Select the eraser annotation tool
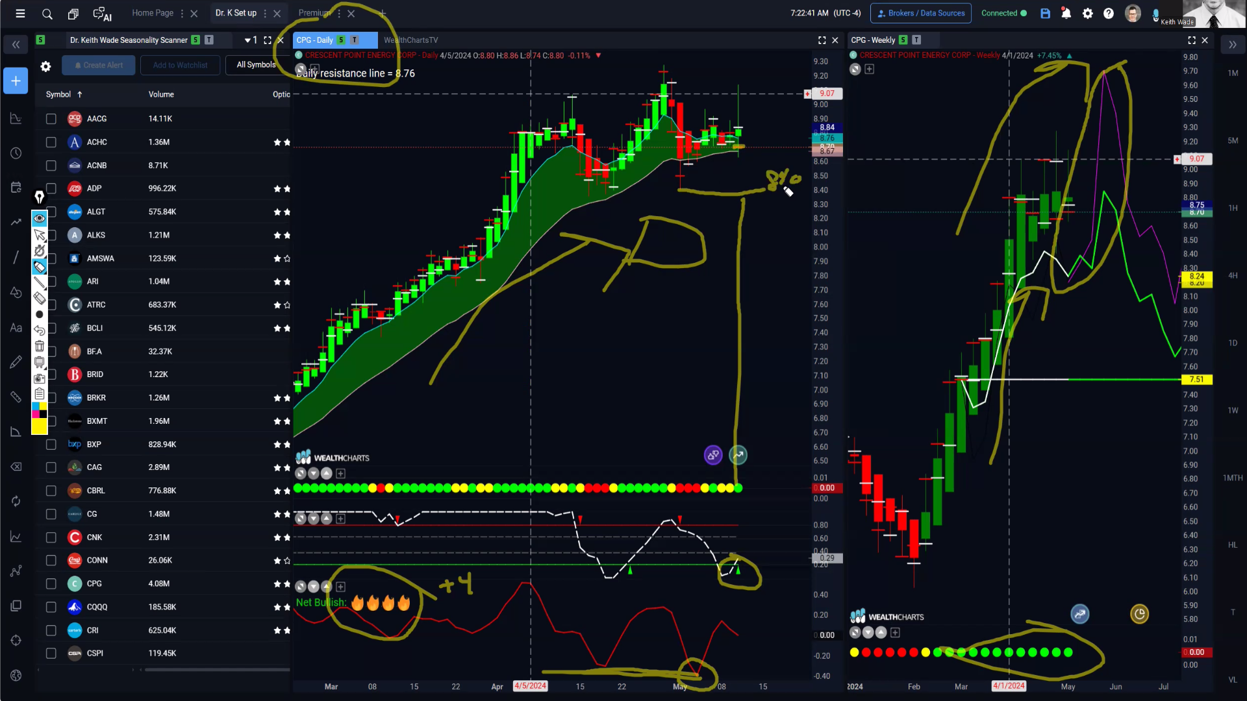The height and width of the screenshot is (701, 1247). 39,298
